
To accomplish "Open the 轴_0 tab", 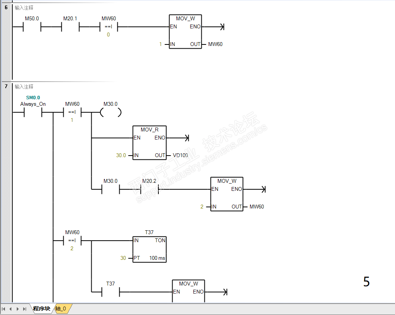I will click(x=61, y=308).
